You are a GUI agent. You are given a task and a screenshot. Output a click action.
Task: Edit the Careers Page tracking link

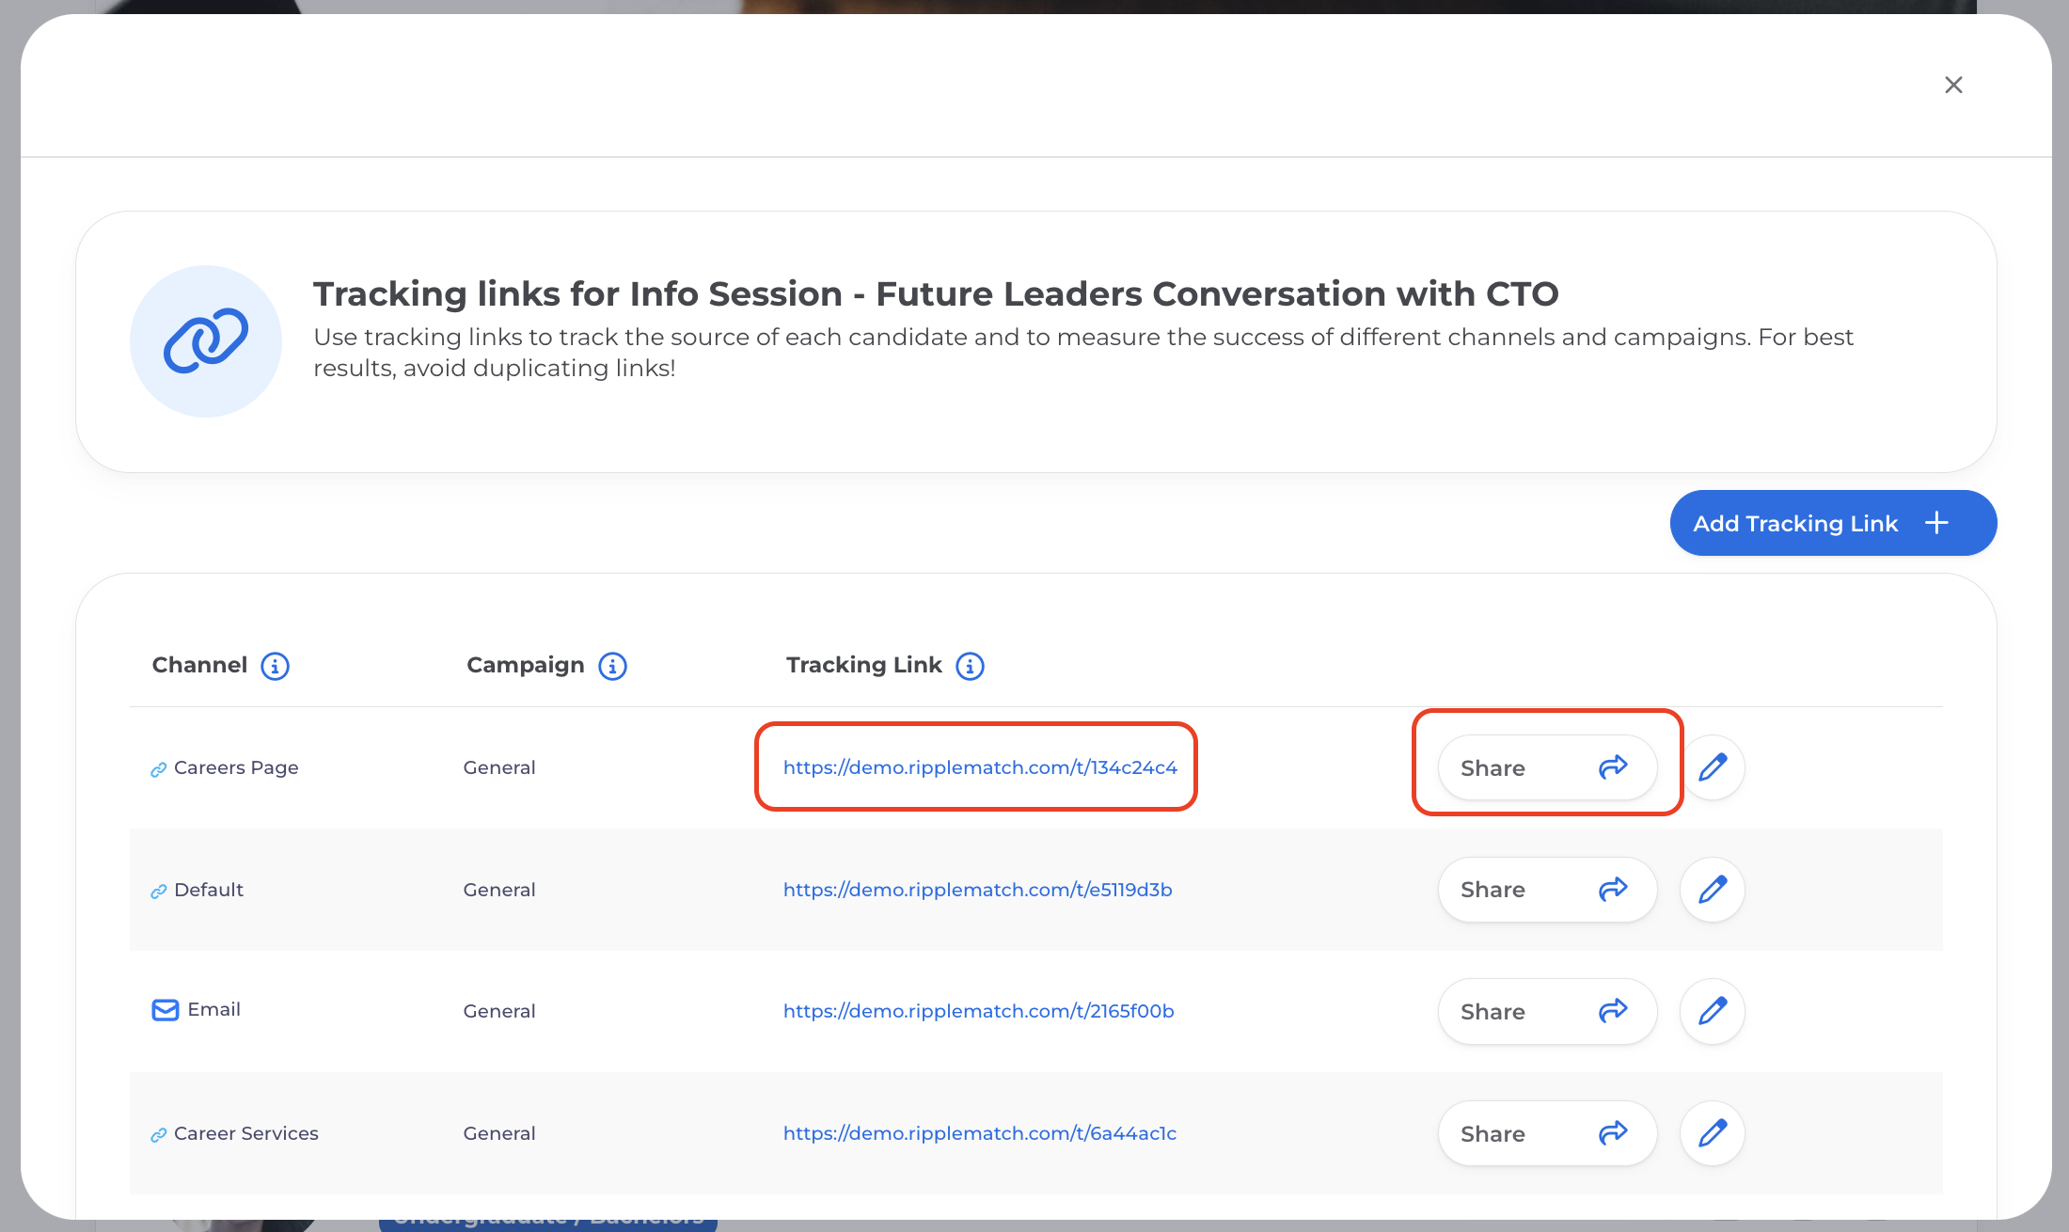(x=1713, y=767)
